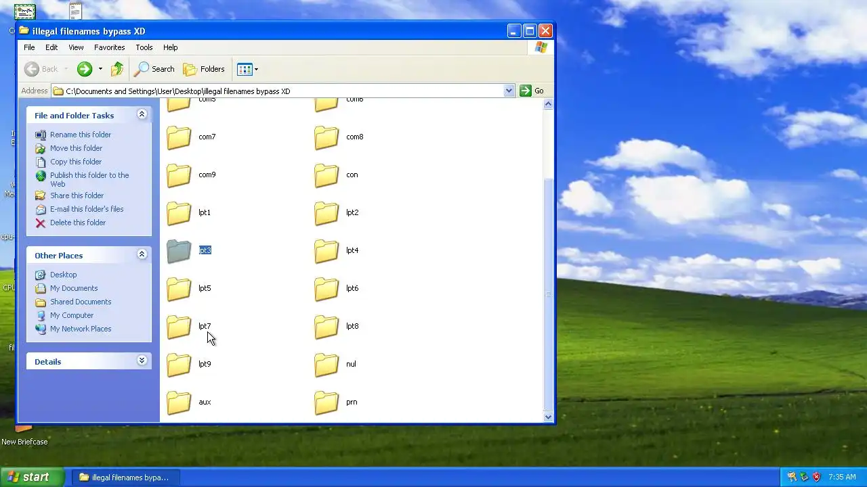Open the View menu
Screen dimensions: 867x487
(x=76, y=47)
